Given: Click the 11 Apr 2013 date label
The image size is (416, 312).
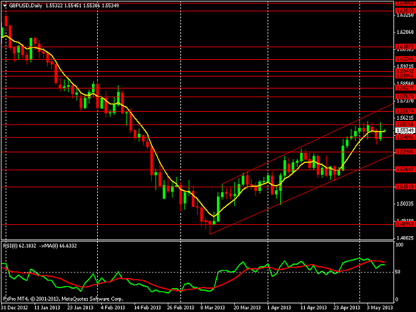Looking at the screenshot, I should click(x=313, y=308).
